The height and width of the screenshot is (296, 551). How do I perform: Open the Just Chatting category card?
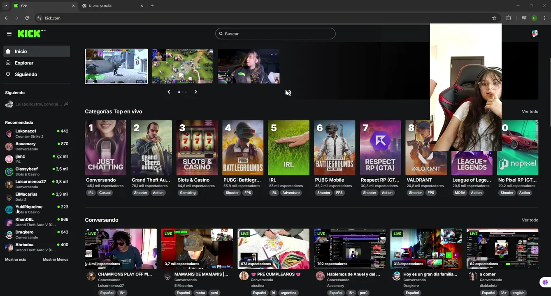(x=106, y=148)
